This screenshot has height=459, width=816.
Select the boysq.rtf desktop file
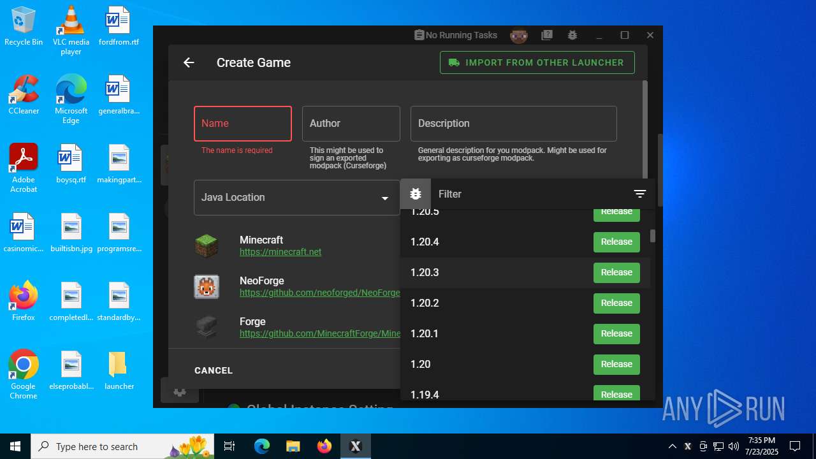[71, 164]
